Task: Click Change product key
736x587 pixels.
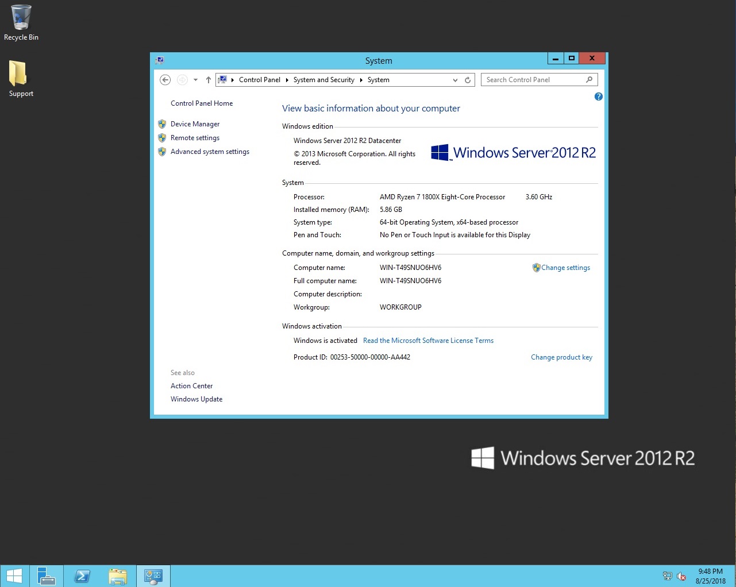Action: pyautogui.click(x=561, y=357)
